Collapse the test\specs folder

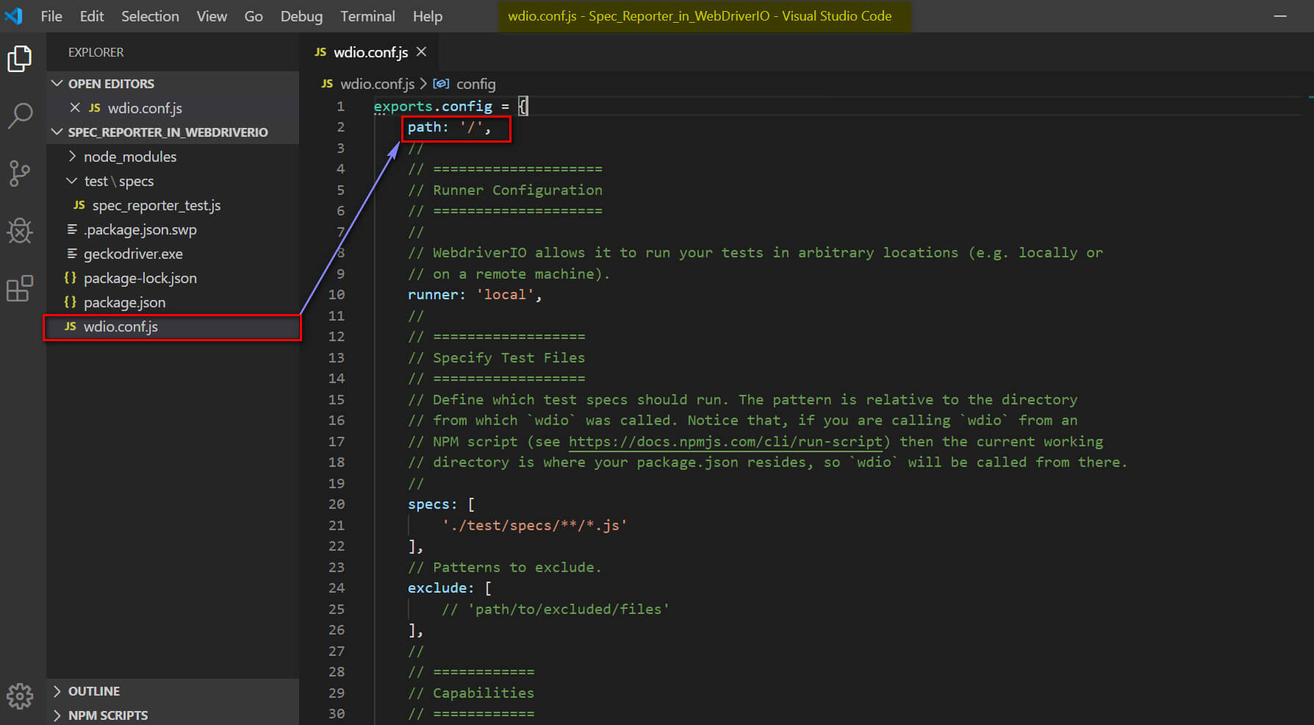tap(72, 180)
